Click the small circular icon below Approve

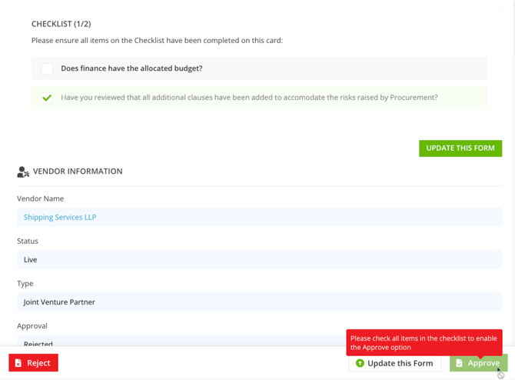click(500, 375)
